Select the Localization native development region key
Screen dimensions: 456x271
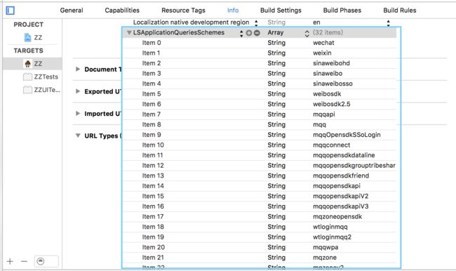tap(191, 22)
